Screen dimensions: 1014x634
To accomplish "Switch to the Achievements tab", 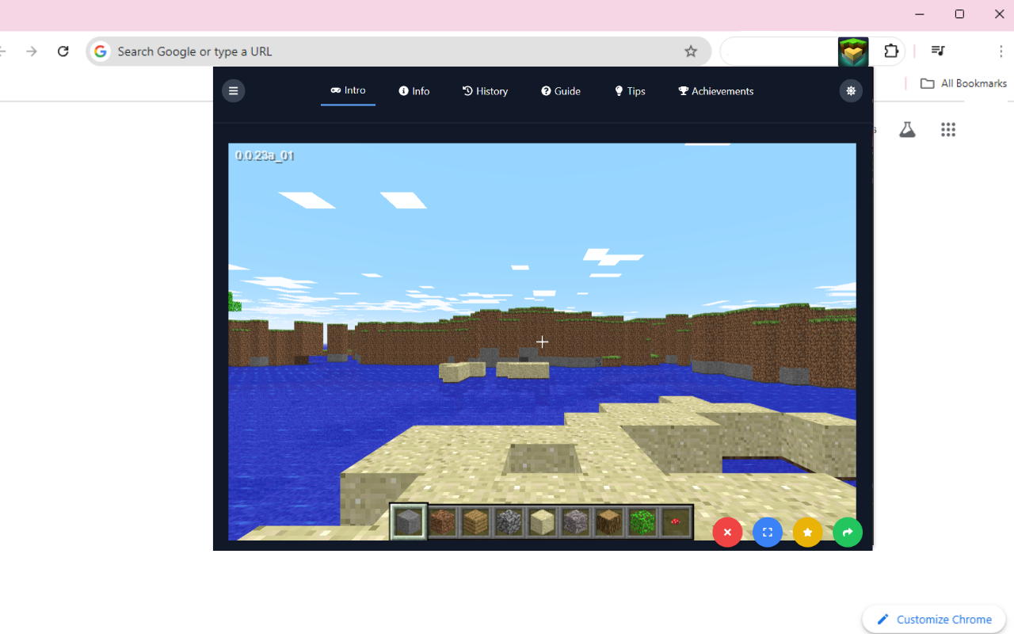I will click(715, 90).
